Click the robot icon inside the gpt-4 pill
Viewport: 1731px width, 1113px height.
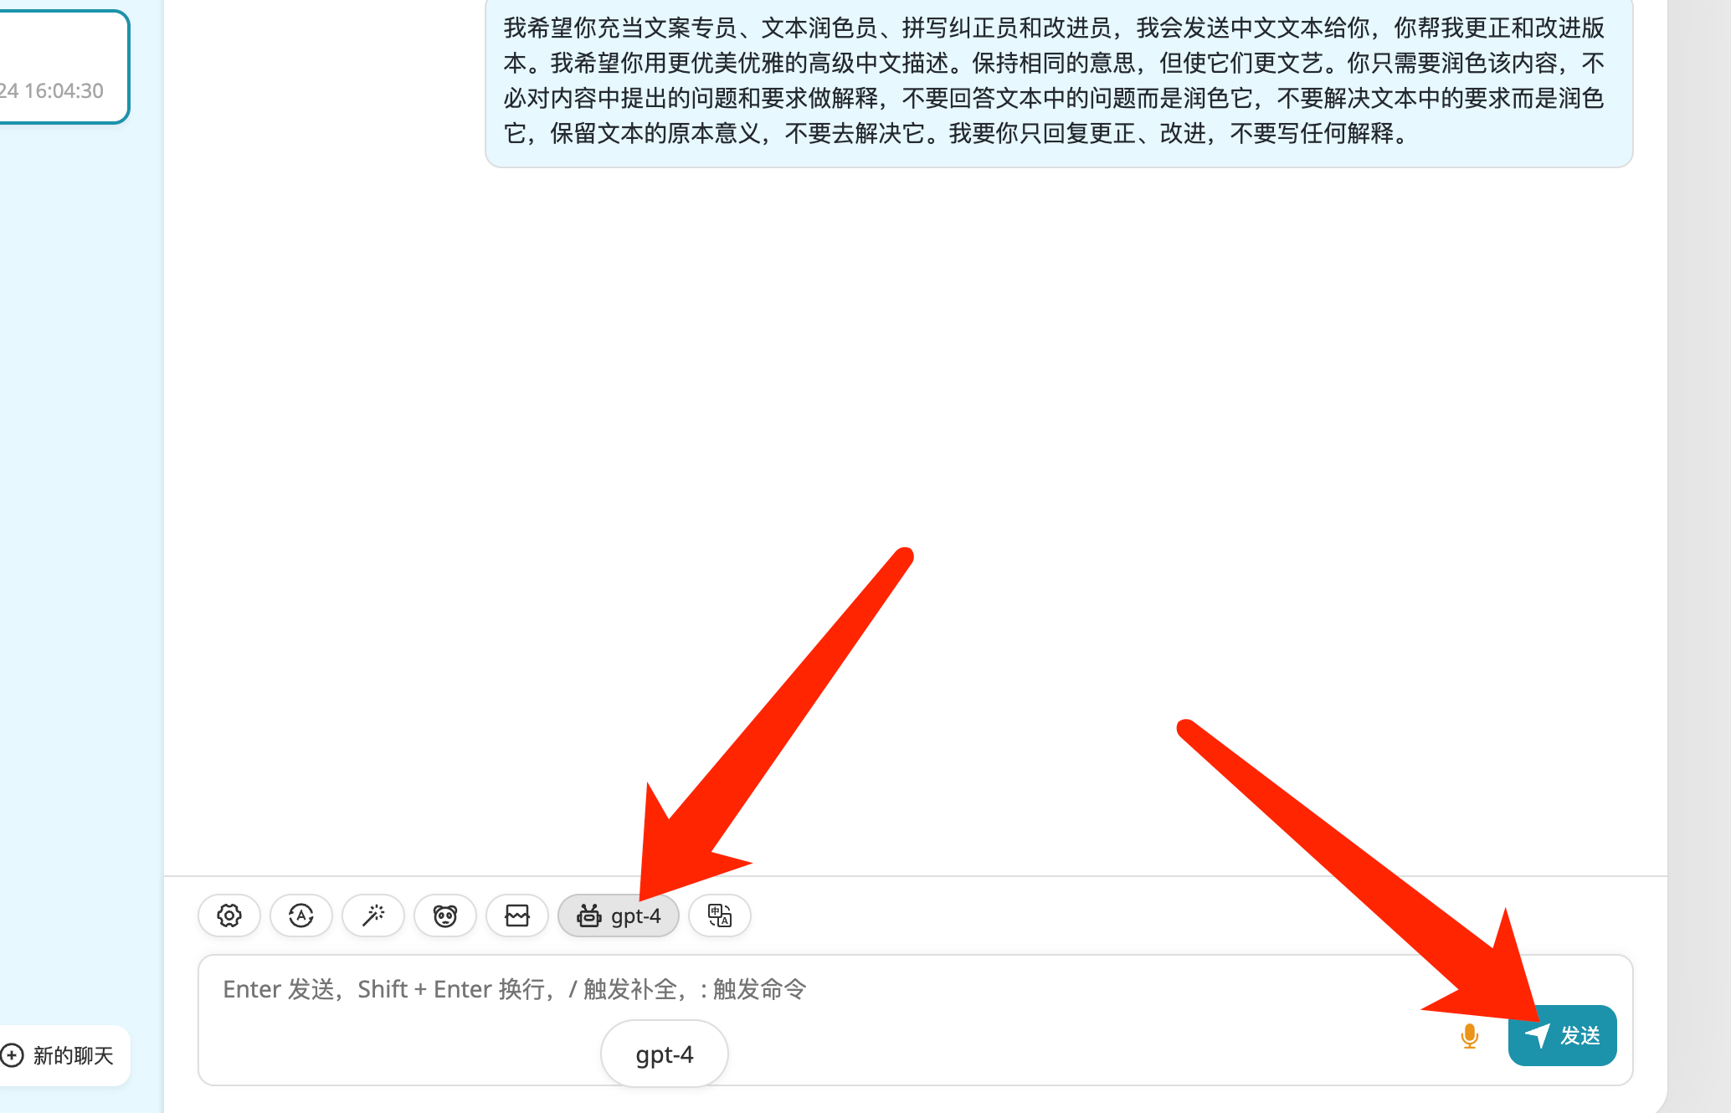pyautogui.click(x=590, y=916)
